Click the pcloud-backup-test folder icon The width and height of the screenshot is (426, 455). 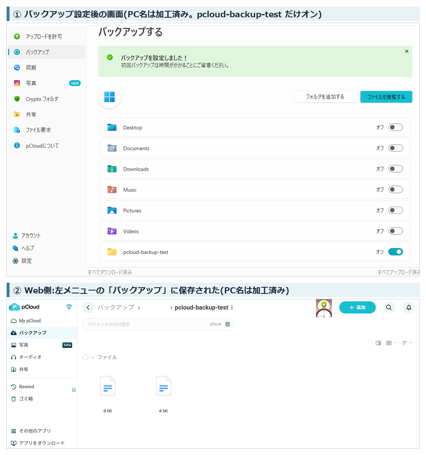click(112, 252)
